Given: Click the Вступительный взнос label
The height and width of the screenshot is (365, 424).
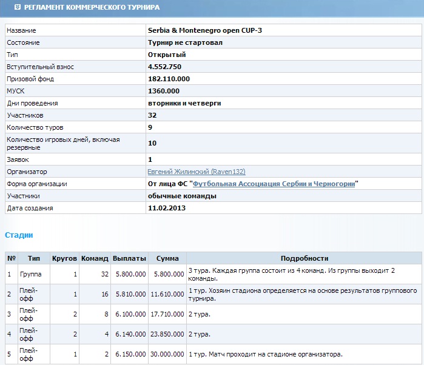Looking at the screenshot, I should click(x=40, y=67).
